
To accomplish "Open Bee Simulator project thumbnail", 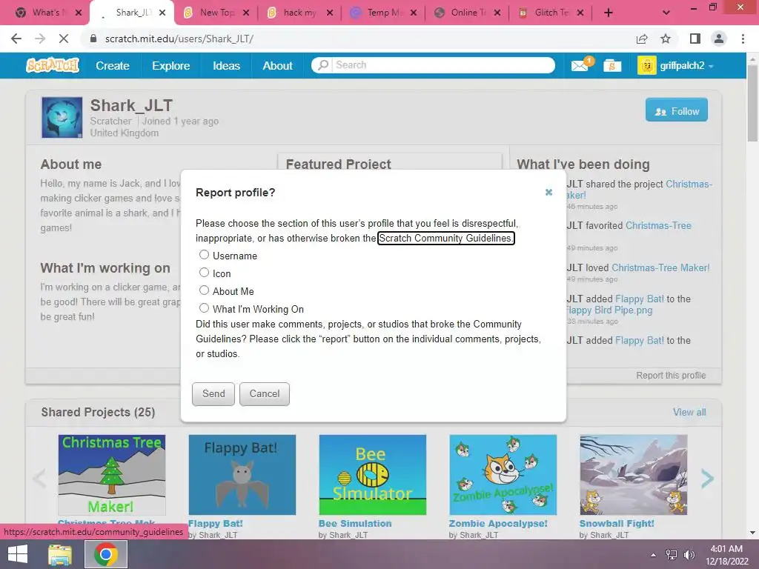I will [372, 475].
